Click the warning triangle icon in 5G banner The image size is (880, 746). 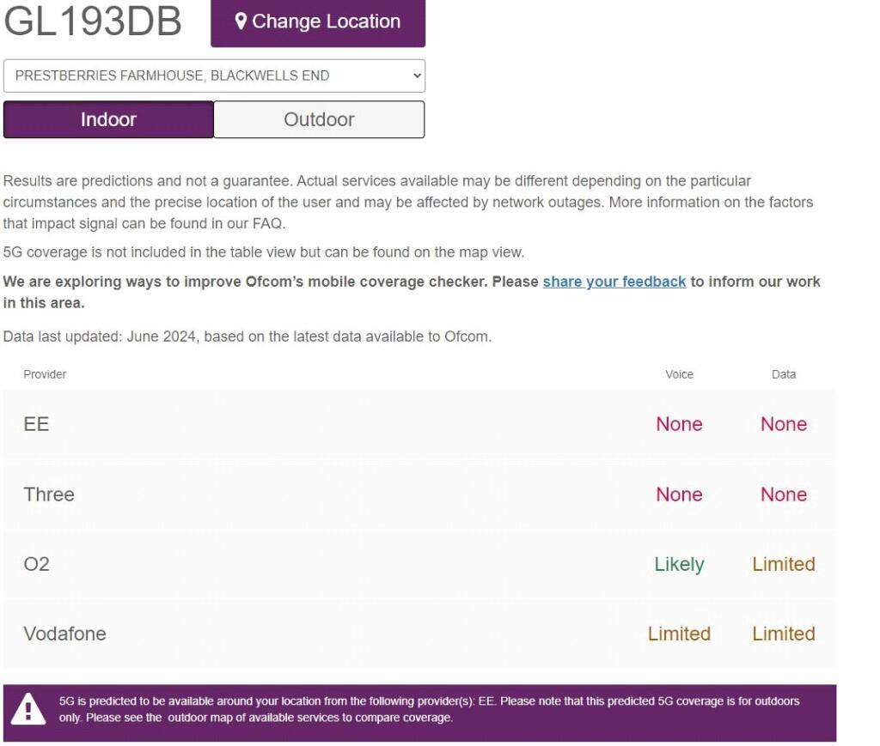(x=28, y=709)
